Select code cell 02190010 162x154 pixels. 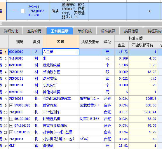point(20,65)
